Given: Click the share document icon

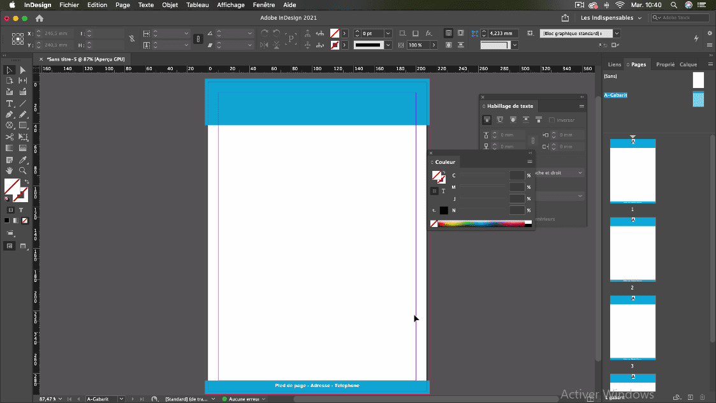Looking at the screenshot, I should tap(566, 18).
